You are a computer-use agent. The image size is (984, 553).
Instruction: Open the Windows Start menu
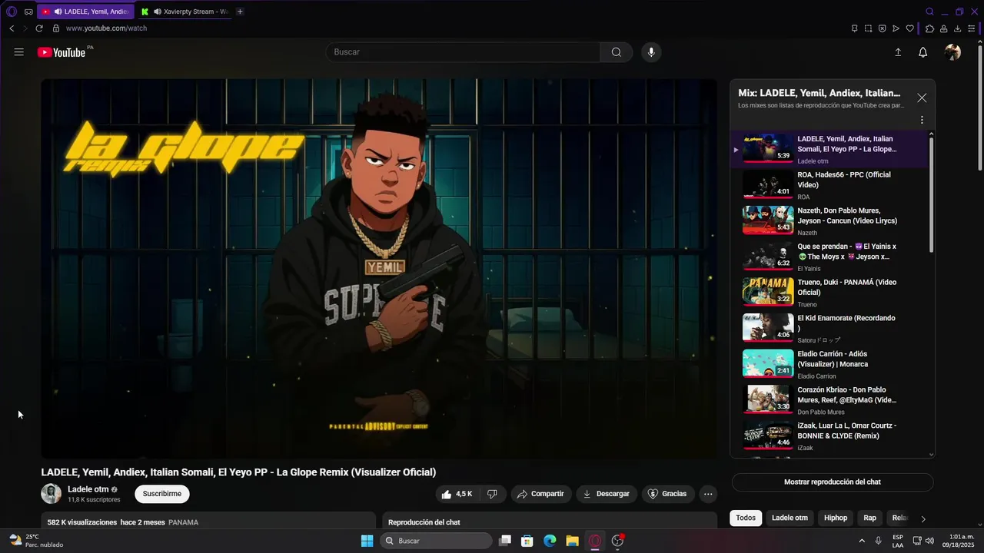[367, 541]
